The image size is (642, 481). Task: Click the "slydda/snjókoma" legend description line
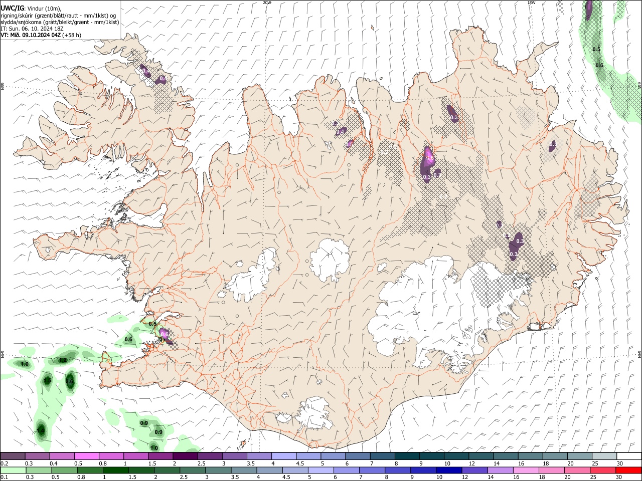click(60, 22)
